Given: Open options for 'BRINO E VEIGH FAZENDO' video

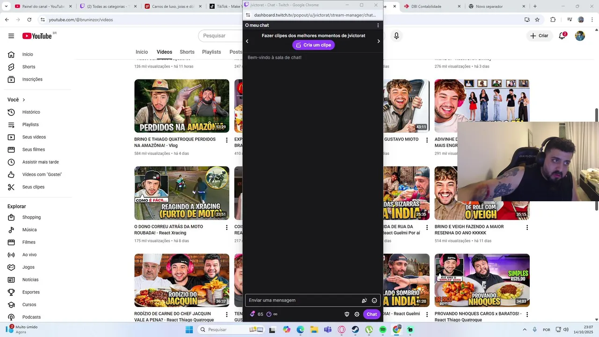Looking at the screenshot, I should point(527,227).
